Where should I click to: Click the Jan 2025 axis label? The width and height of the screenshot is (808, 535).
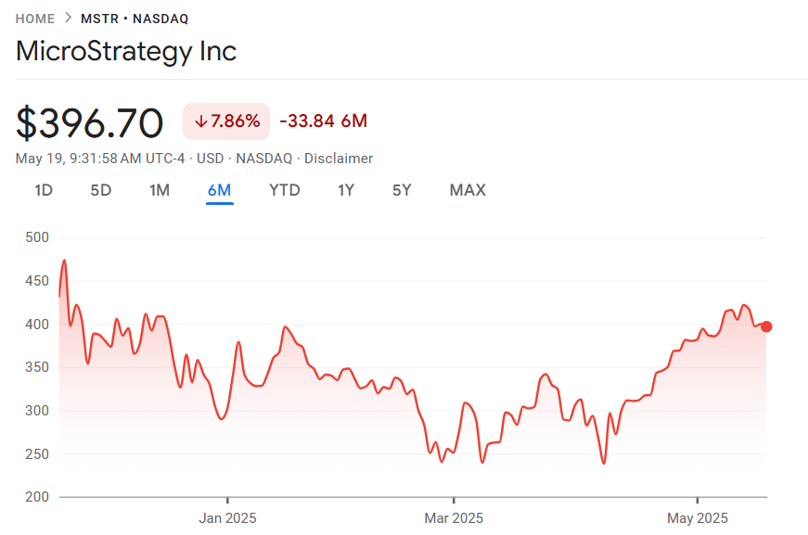pyautogui.click(x=227, y=517)
